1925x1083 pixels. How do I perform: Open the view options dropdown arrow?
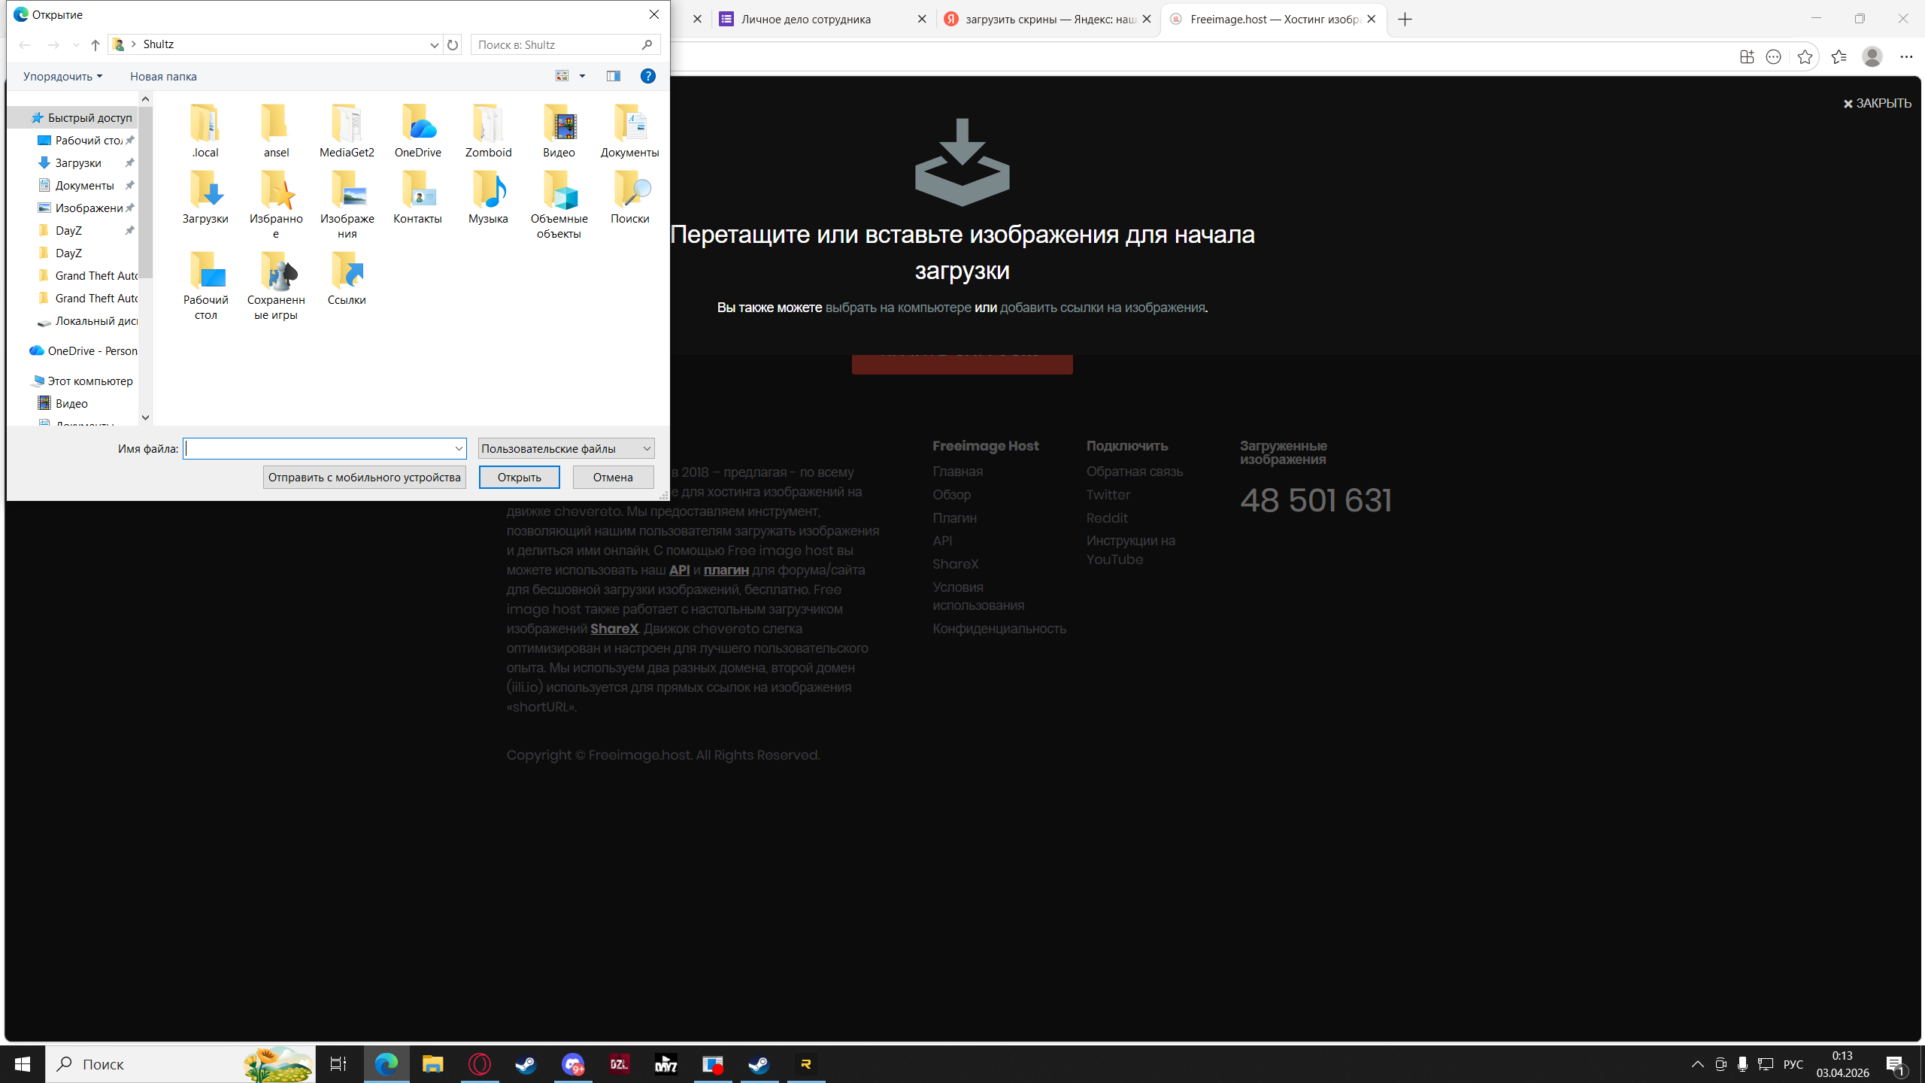point(582,76)
